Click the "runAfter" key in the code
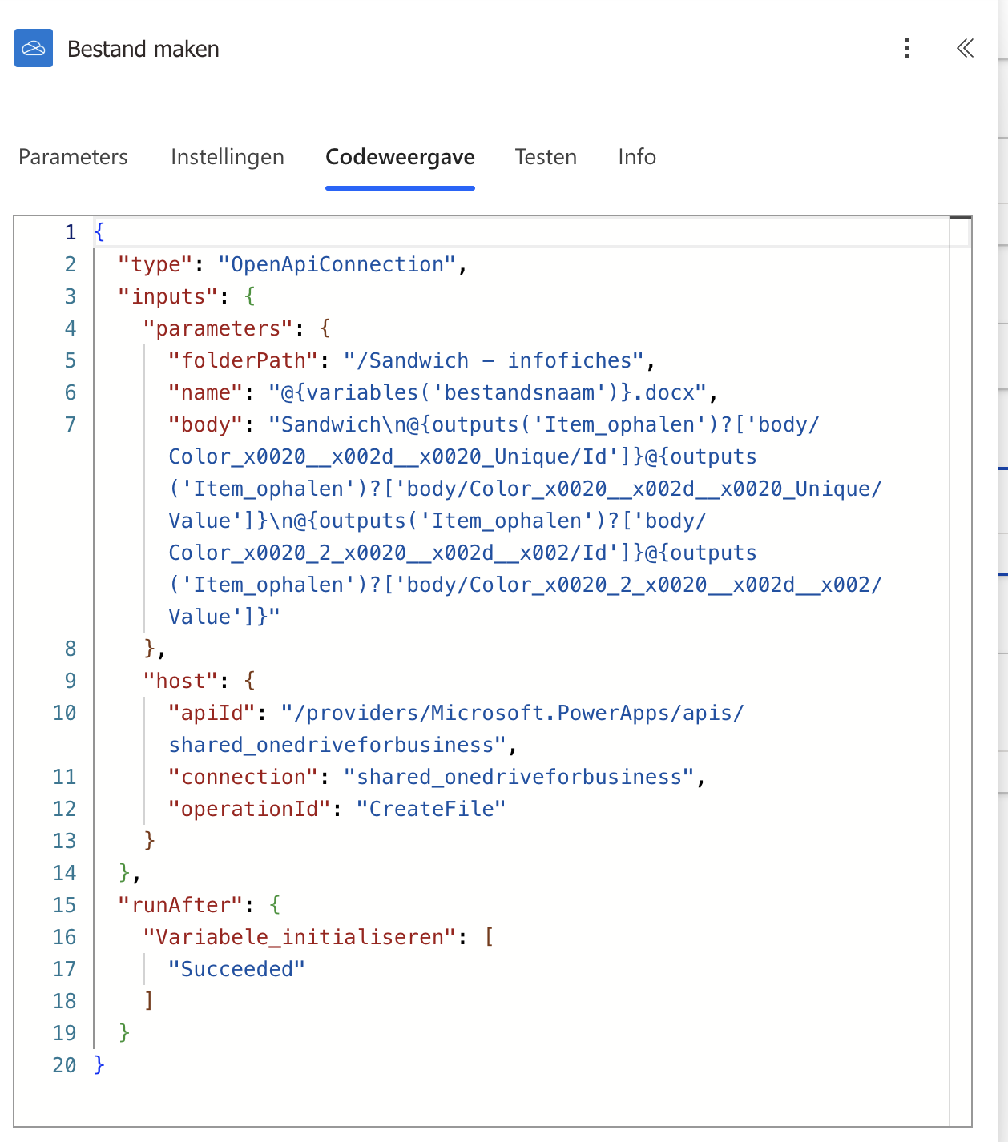 (x=180, y=906)
